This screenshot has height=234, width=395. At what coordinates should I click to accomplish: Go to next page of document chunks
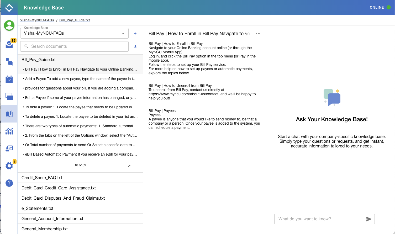(129, 166)
